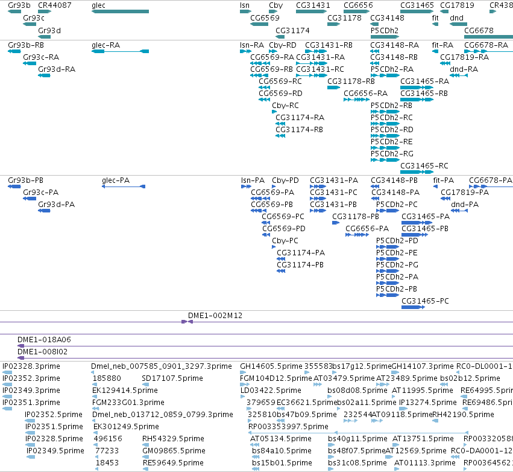
Task: Open EST GM09865.5prime
Action: (x=174, y=451)
